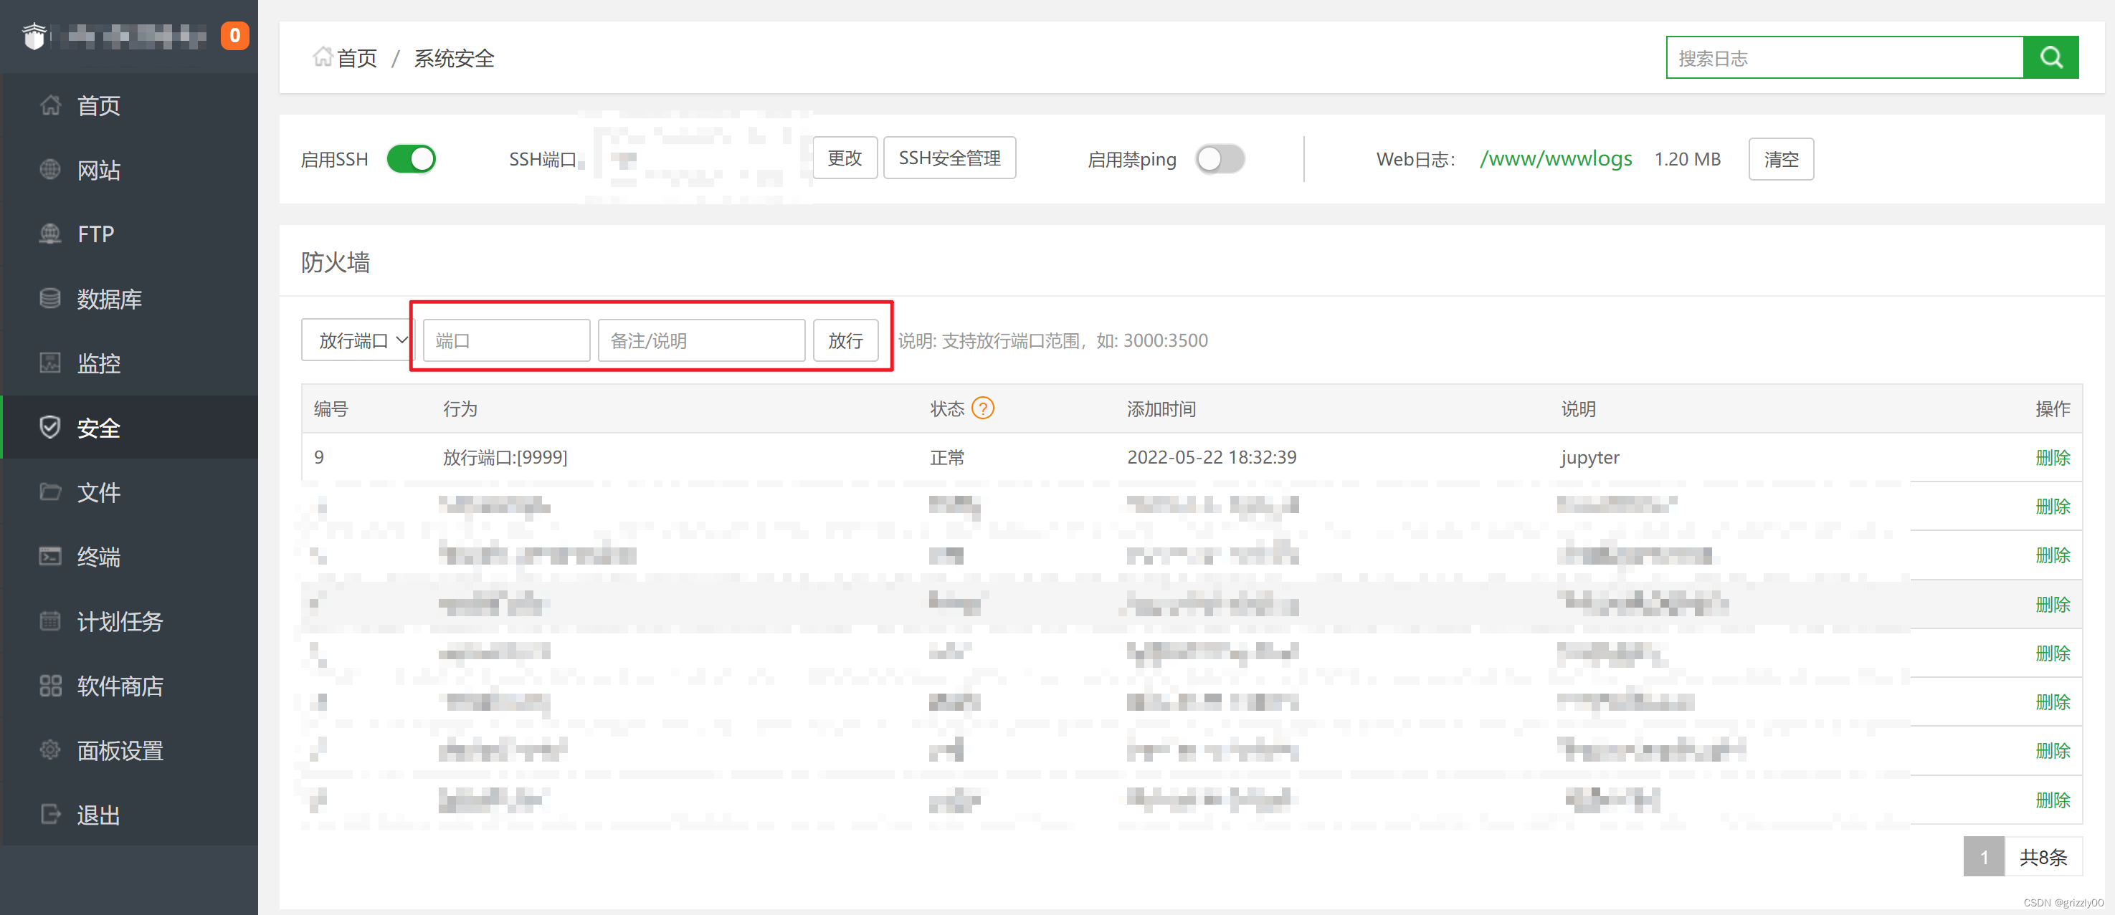Open the 网站 website globe icon
2115x915 pixels.
[x=50, y=170]
